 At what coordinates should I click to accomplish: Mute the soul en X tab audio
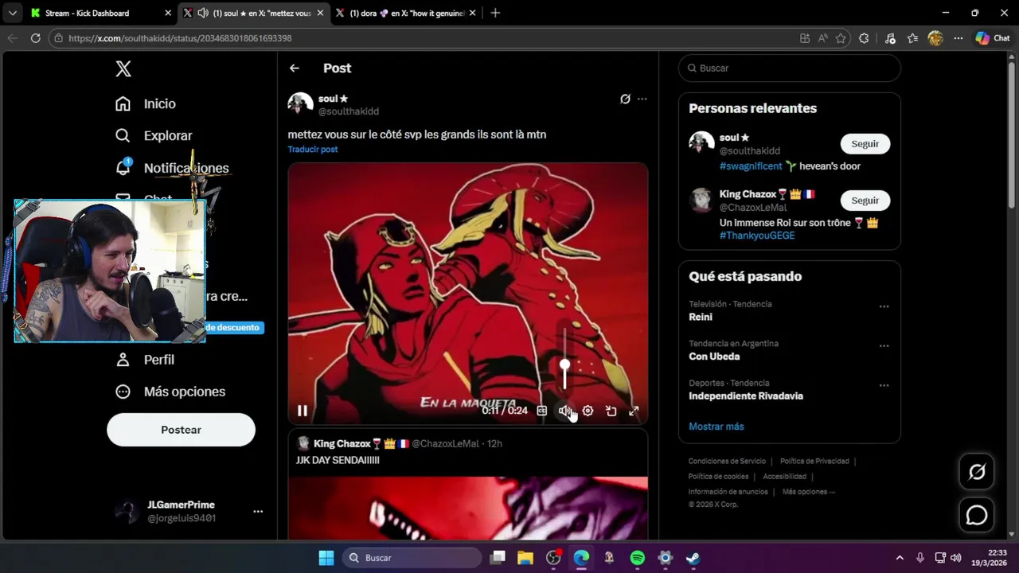coord(203,13)
